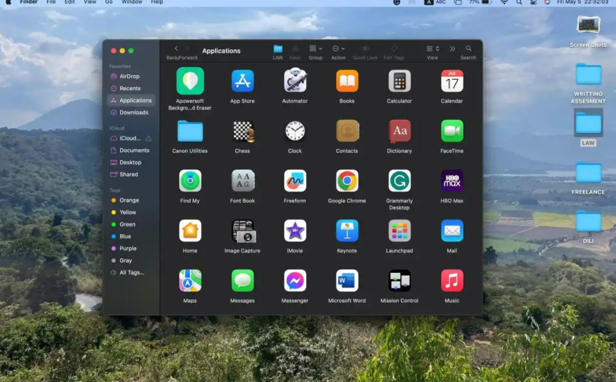The image size is (616, 382).
Task: Open Apowersoft Background Eraser app
Action: pyautogui.click(x=190, y=81)
